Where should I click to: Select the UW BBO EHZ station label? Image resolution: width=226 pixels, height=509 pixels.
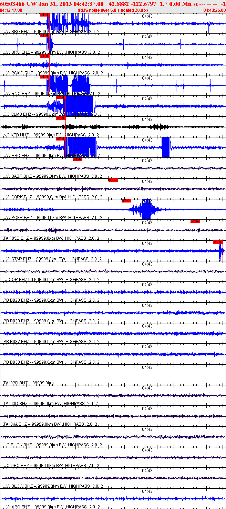(x=52, y=32)
